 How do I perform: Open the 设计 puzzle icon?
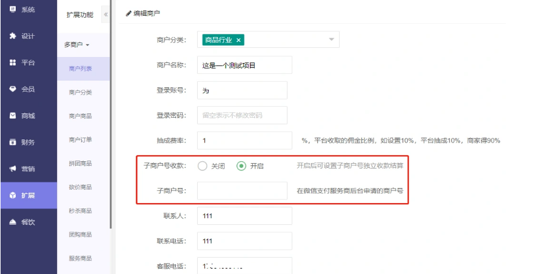pyautogui.click(x=13, y=36)
